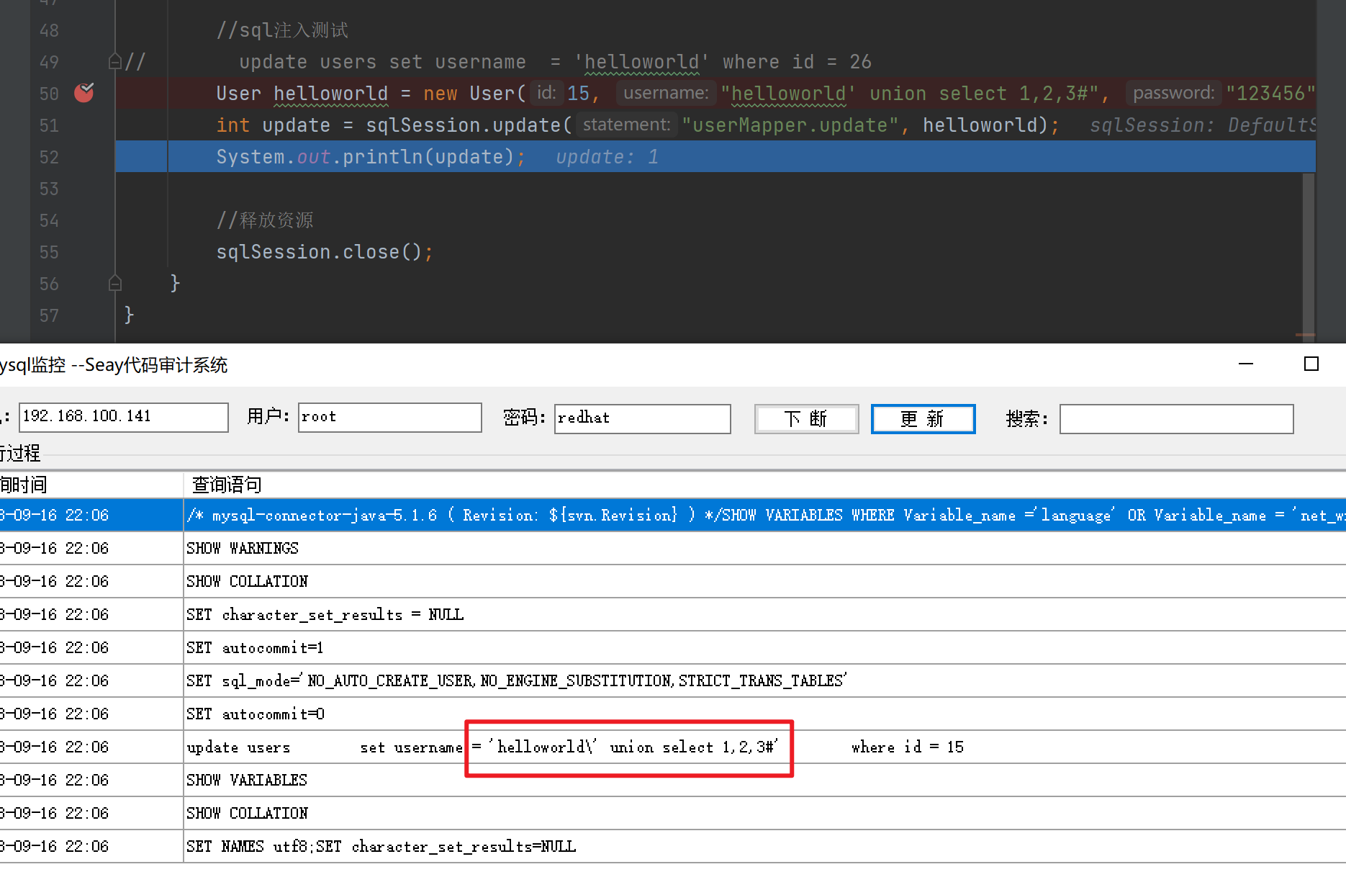This screenshot has height=890, width=1346.
Task: Focus the 用户 field containing root
Action: coord(389,417)
